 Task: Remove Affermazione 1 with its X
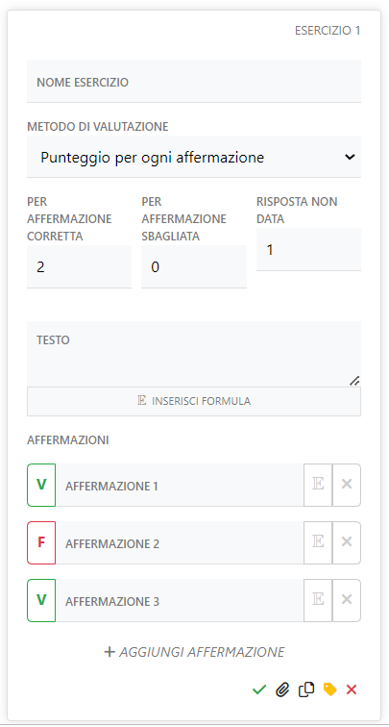[347, 485]
